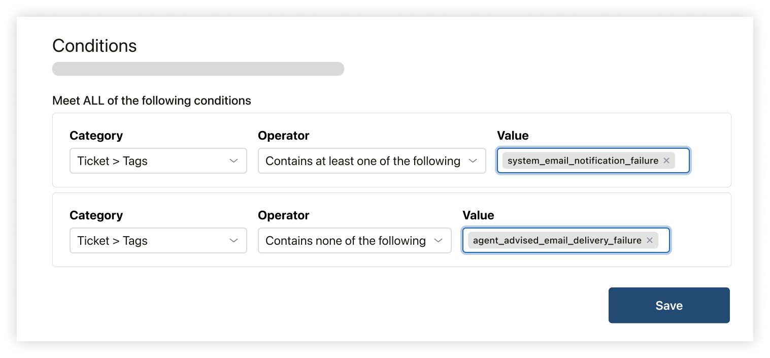Click empty space in first Value field

coord(682,161)
